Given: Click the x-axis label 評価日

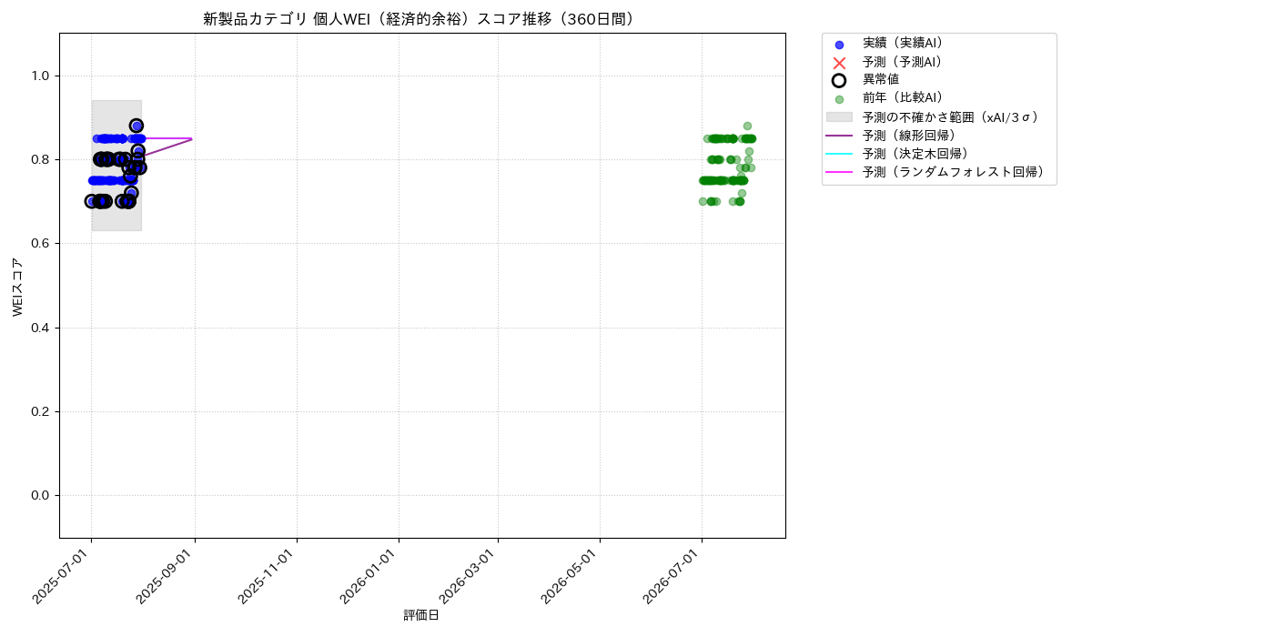Looking at the screenshot, I should pos(421,616).
